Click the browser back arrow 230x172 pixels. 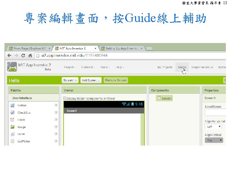(x=9, y=55)
